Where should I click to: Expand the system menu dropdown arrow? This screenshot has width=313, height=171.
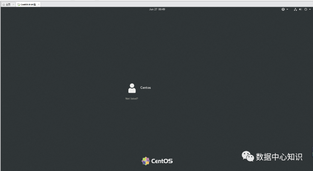[310, 9]
